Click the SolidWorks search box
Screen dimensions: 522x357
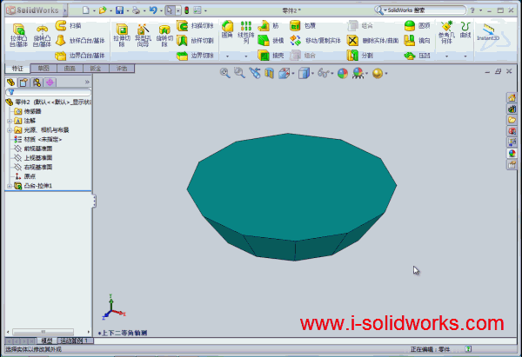pos(420,10)
